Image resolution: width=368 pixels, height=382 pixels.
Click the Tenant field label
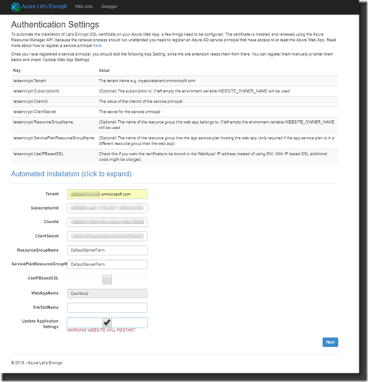click(52, 194)
